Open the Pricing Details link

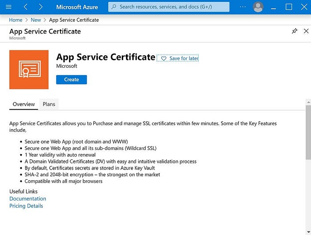pos(26,206)
